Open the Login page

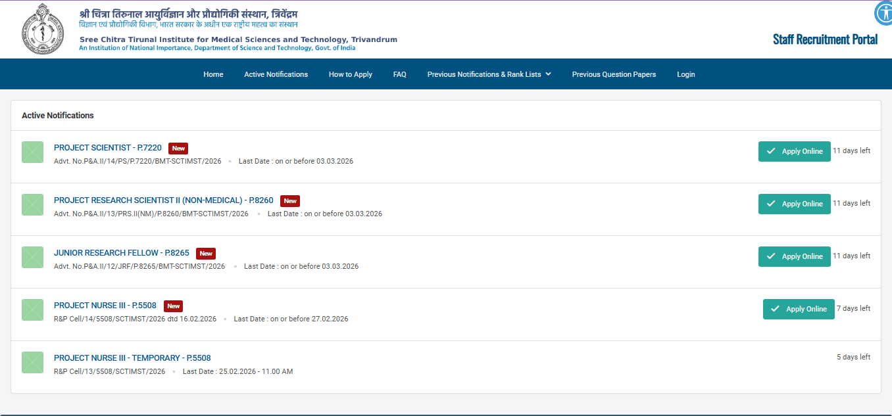(685, 74)
